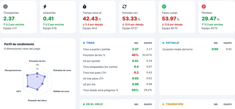The image size is (235, 109).
Task: Click the Precisión de tiro point on radar chart
Action: click(x=37, y=74)
